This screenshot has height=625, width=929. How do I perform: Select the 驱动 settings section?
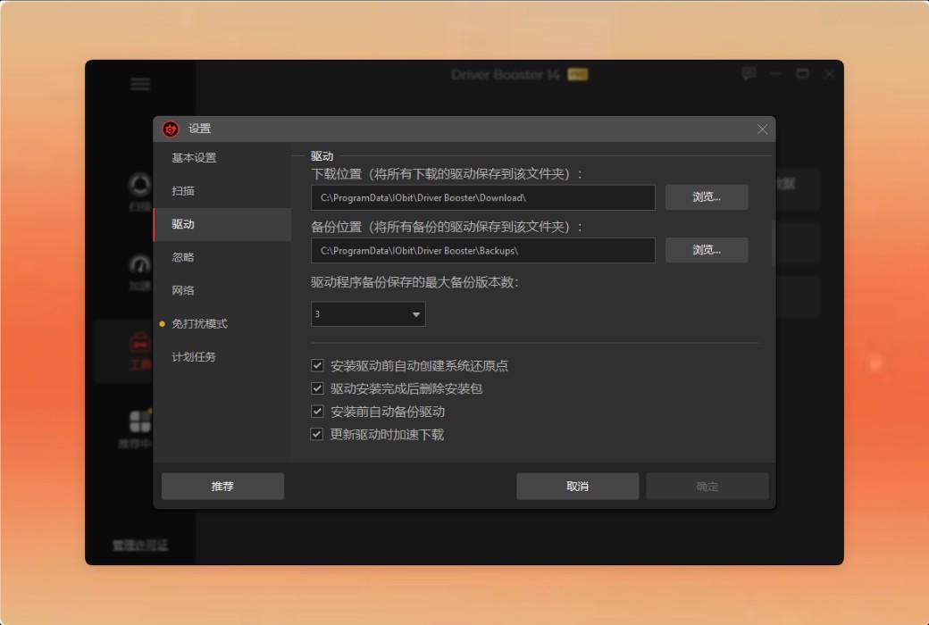point(222,224)
